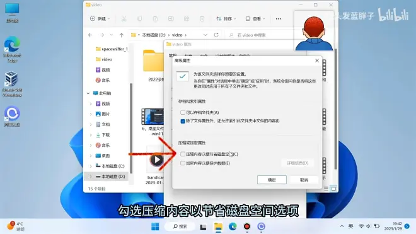416x234 pixels.
Task: Click the Cut scissors icon in toolbar
Action: pyautogui.click(x=124, y=18)
